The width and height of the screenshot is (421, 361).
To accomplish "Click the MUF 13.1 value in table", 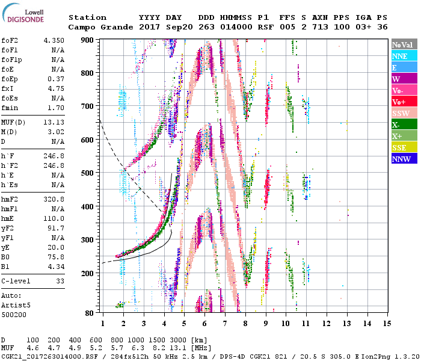I will coord(178,348).
